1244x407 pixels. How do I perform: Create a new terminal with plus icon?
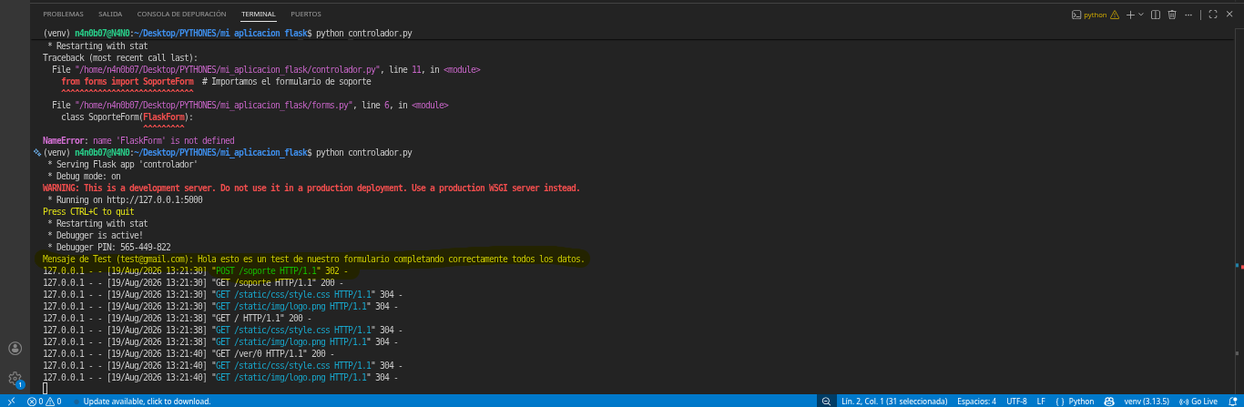tap(1129, 15)
